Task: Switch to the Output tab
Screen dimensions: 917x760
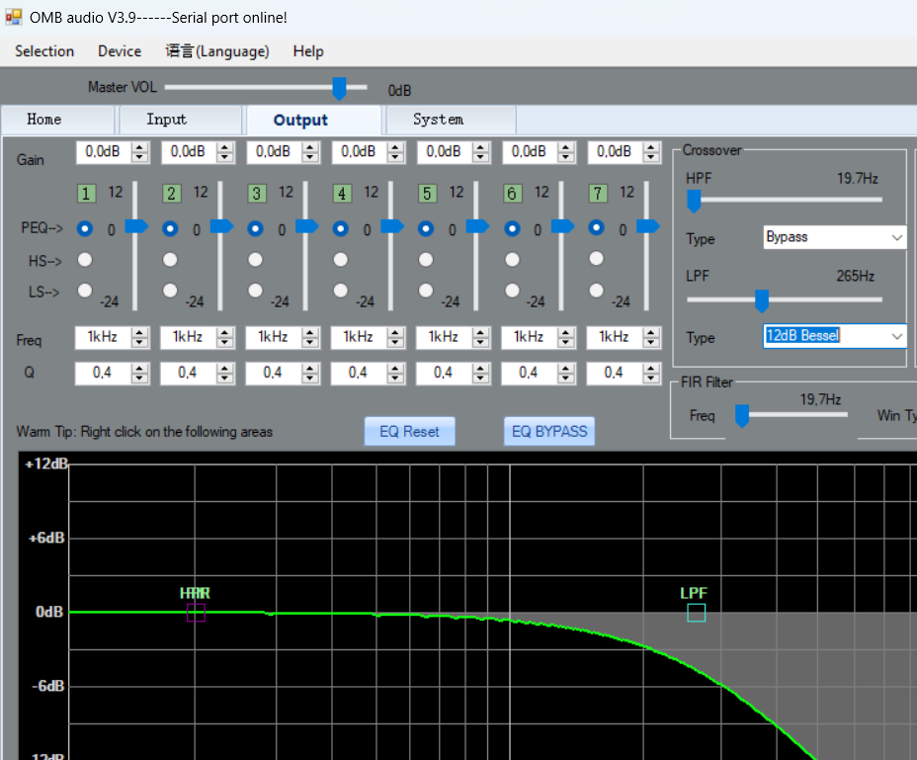Action: [x=313, y=120]
